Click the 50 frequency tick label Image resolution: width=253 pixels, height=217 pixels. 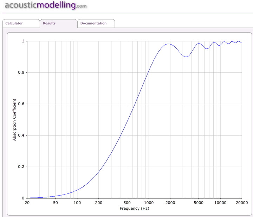pyautogui.click(x=56, y=203)
